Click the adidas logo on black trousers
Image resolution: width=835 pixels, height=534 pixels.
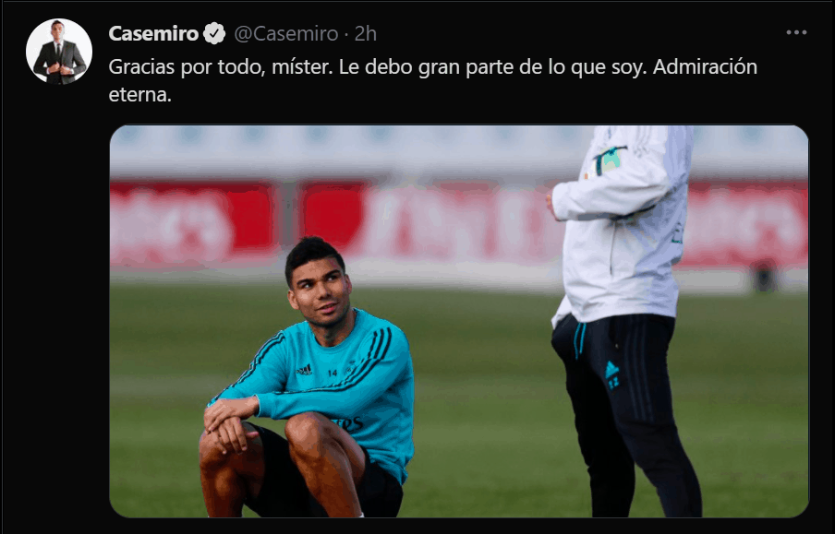point(611,371)
